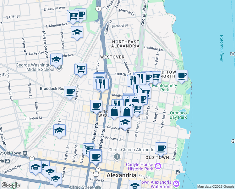Screen dimensions: 235x189
Task: Click the Carlyle House Historic Park label text
Action: pyautogui.click(x=139, y=167)
